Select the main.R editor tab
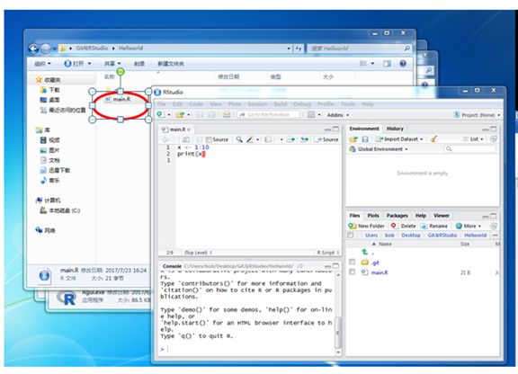The image size is (518, 374). click(x=176, y=129)
